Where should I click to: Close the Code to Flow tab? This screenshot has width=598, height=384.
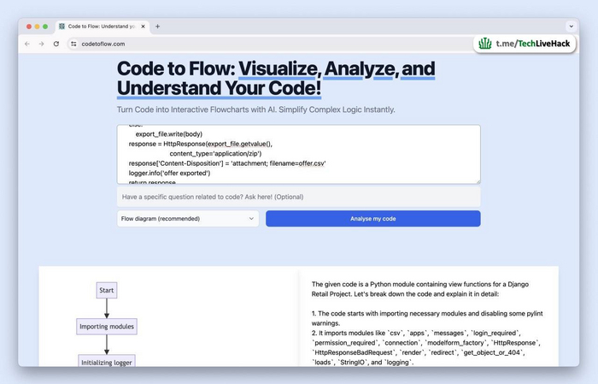coord(143,27)
